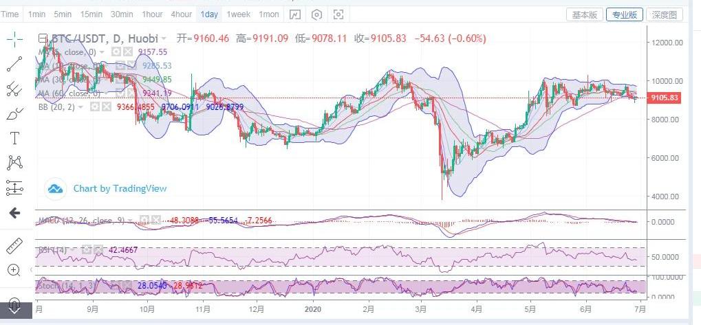701x325 pixels.
Task: Select the XABCD pattern tool
Action: click(14, 163)
